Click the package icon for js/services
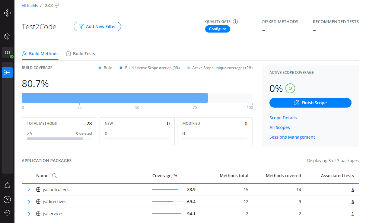This screenshot has height=223, width=366. click(38, 214)
